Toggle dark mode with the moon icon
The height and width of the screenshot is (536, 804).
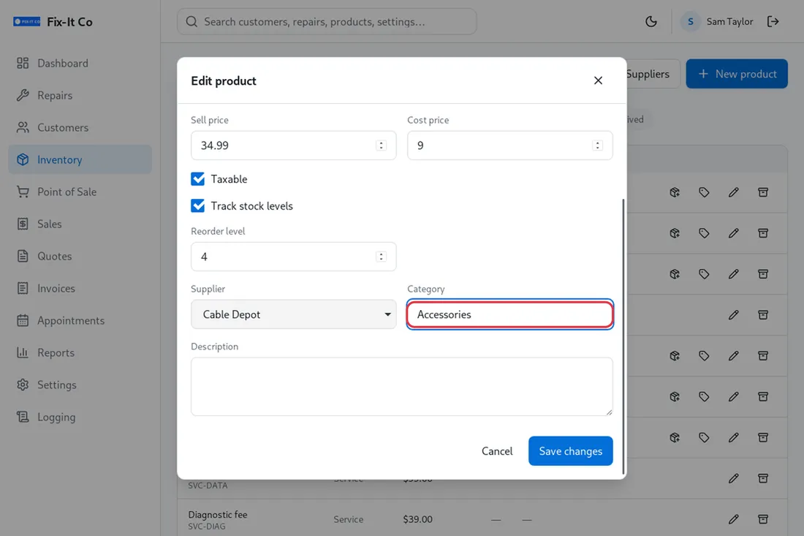click(651, 21)
